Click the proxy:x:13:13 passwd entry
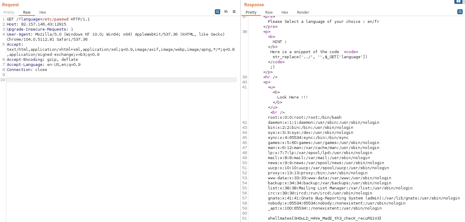Screen dimensions: 465x222 (318, 173)
